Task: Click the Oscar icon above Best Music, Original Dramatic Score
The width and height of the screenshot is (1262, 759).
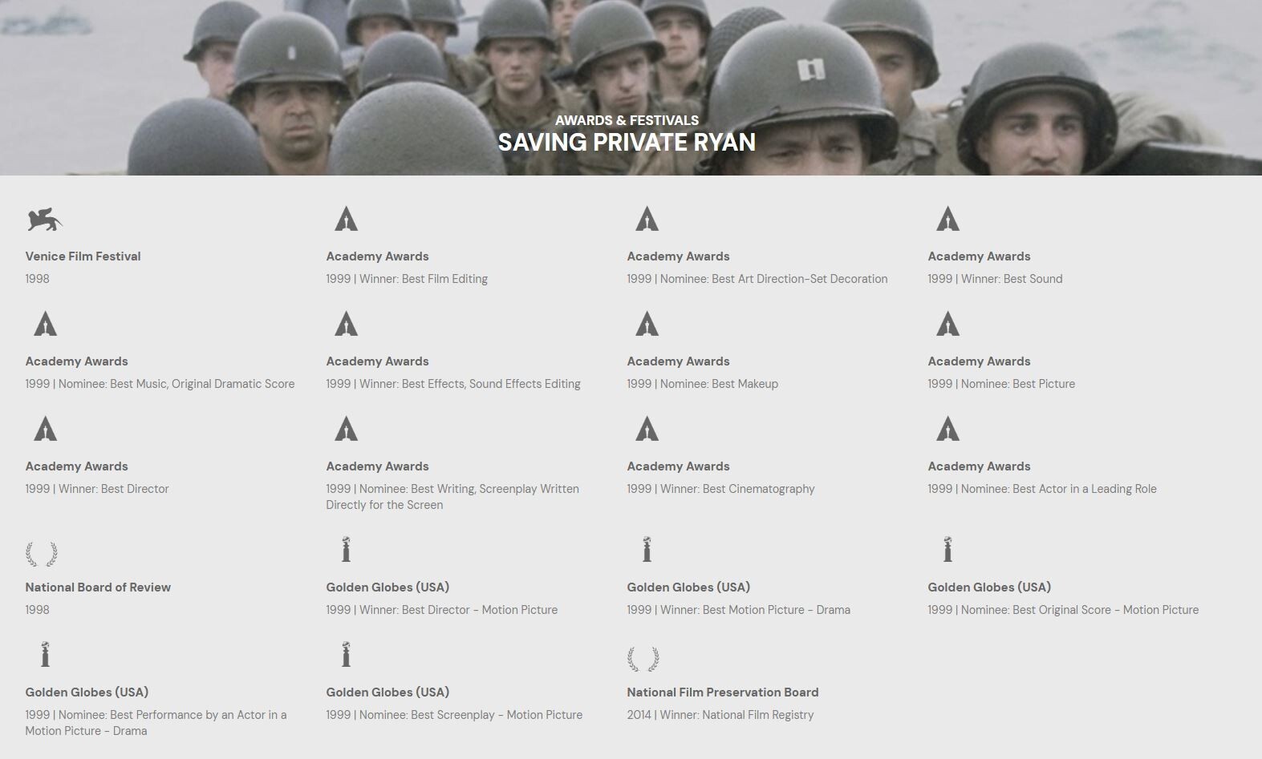Action: [x=45, y=324]
